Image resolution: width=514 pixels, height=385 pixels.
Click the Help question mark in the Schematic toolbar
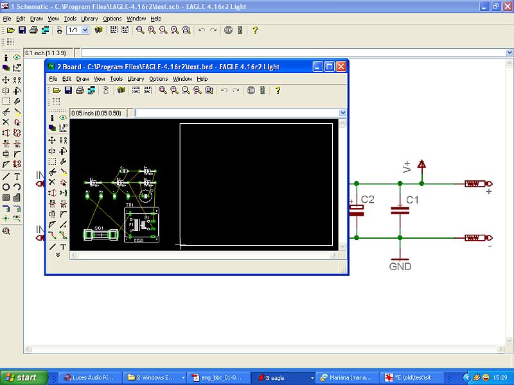pos(254,30)
